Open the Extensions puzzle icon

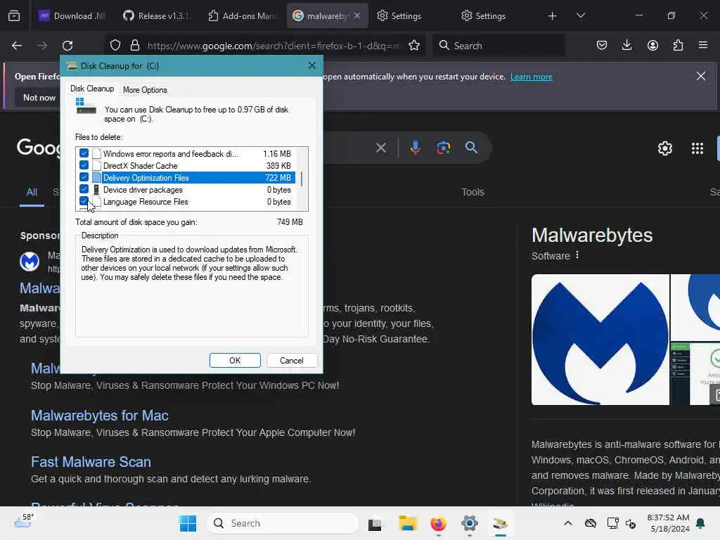click(678, 45)
